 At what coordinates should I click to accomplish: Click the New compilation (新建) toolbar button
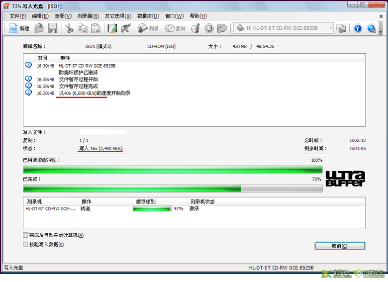click(x=20, y=28)
